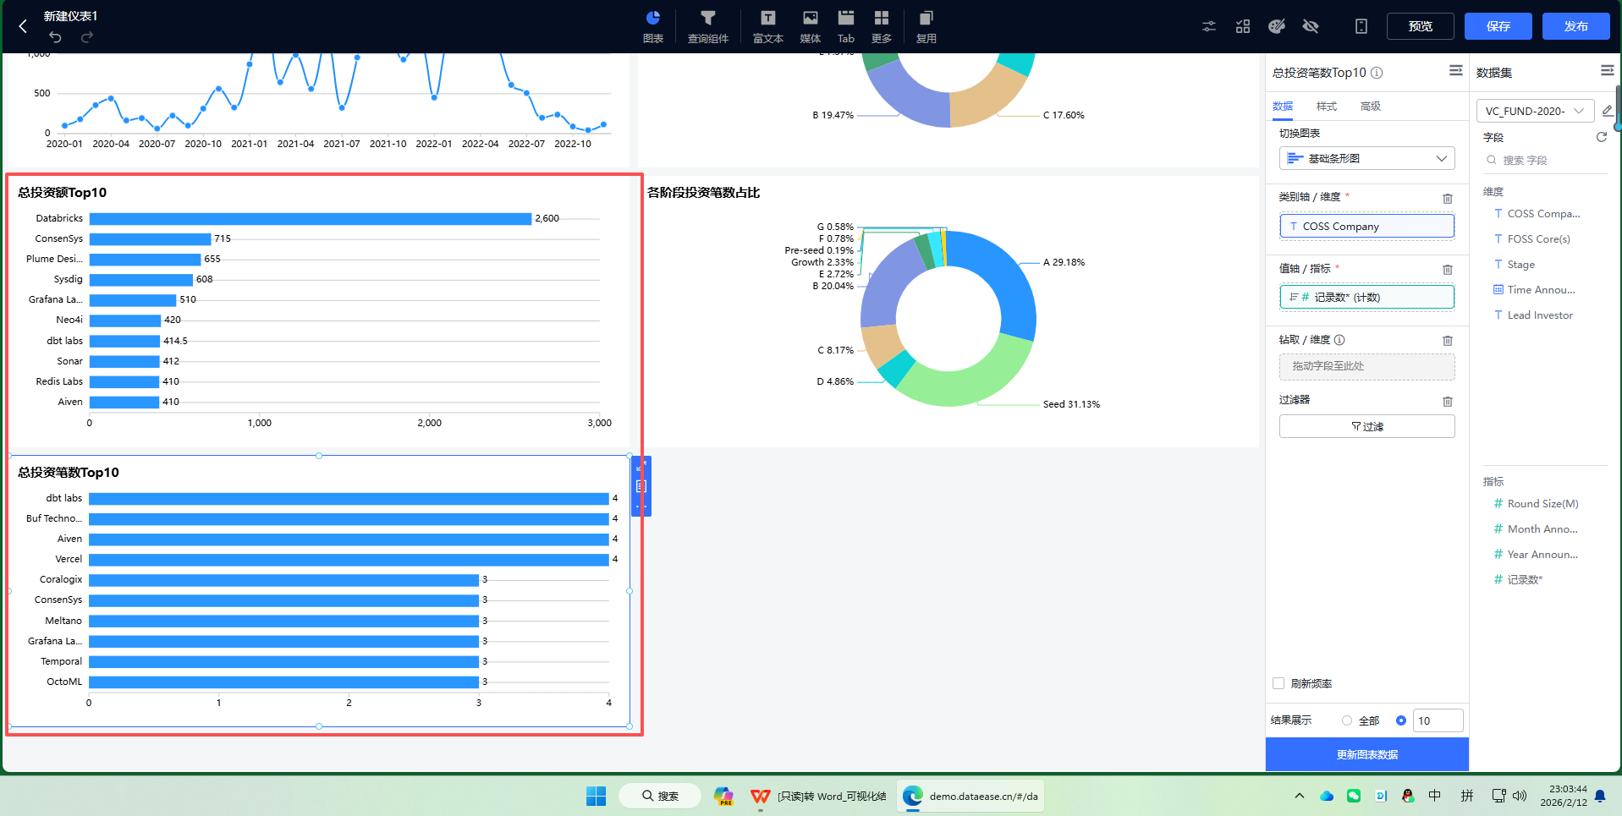This screenshot has height=816, width=1622.
Task: Click the 拖动字段至此处 drill drop area
Action: click(1367, 366)
